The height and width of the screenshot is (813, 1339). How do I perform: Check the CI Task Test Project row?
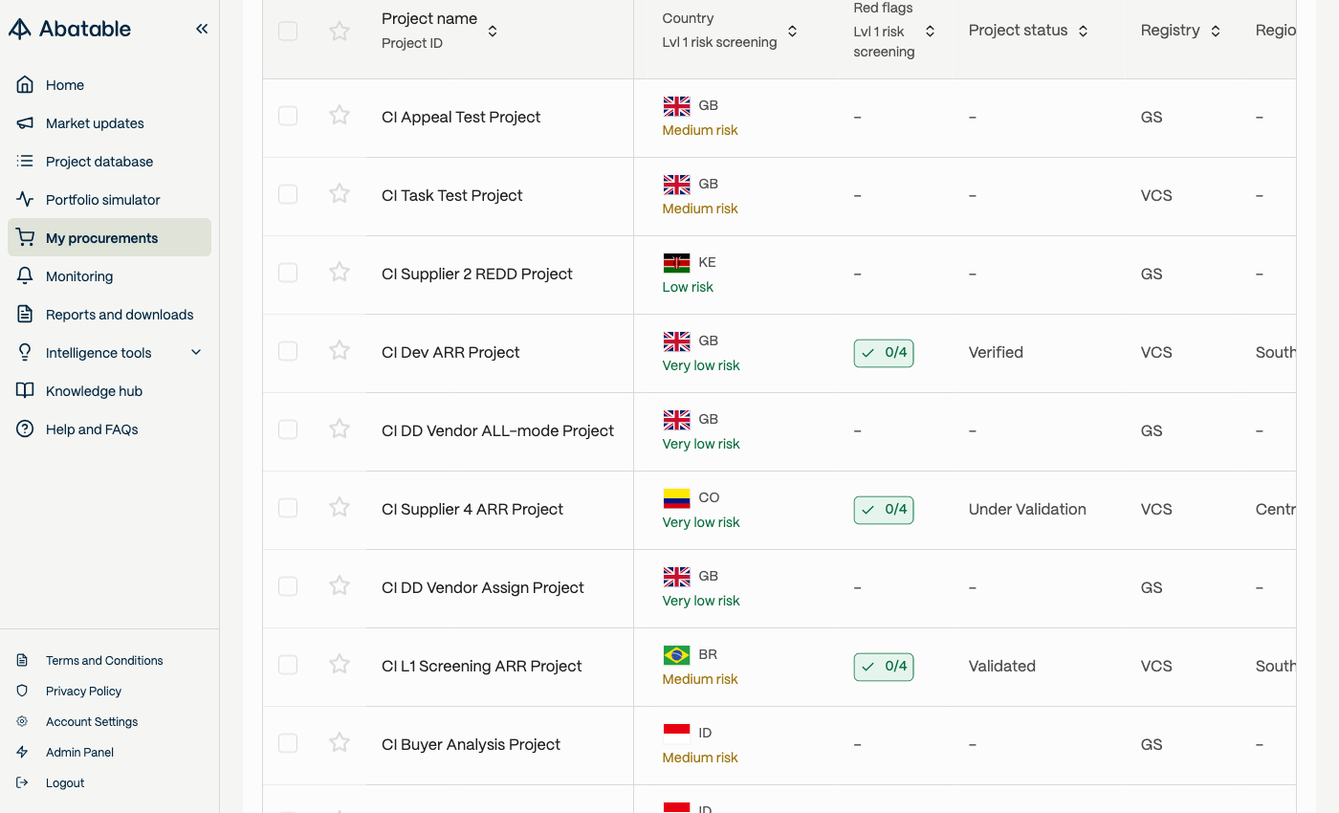pos(288,194)
